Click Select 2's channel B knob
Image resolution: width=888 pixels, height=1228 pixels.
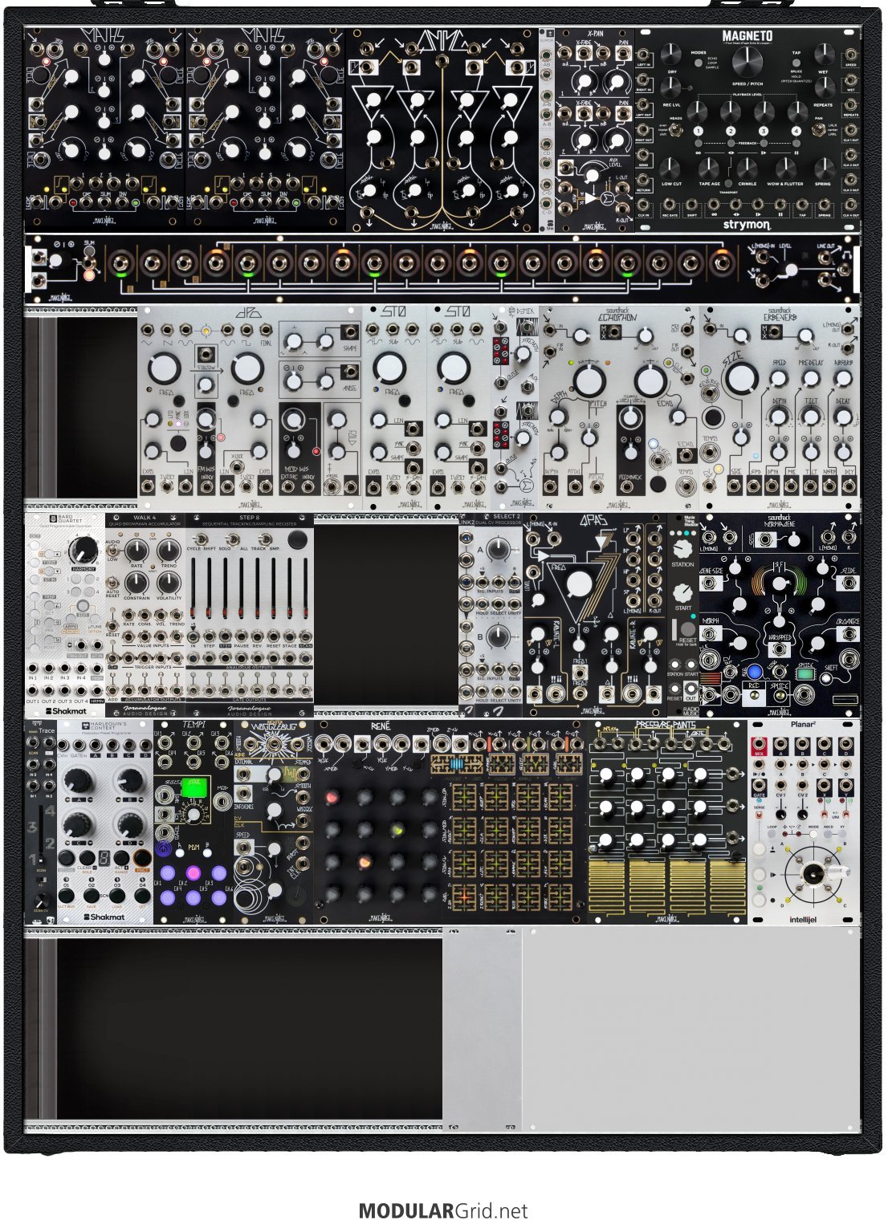[498, 636]
